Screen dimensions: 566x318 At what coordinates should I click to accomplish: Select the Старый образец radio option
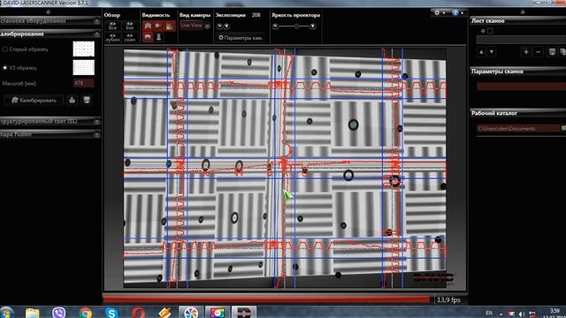(5, 49)
